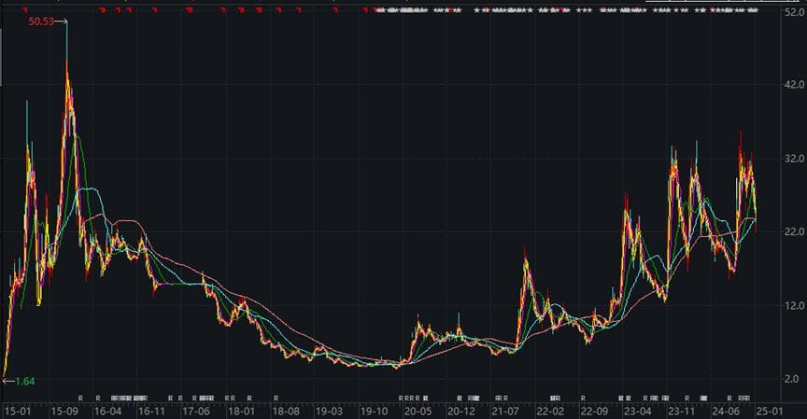This screenshot has width=807, height=419.
Task: Select the 16-11 date on time axis
Action: pyautogui.click(x=151, y=411)
